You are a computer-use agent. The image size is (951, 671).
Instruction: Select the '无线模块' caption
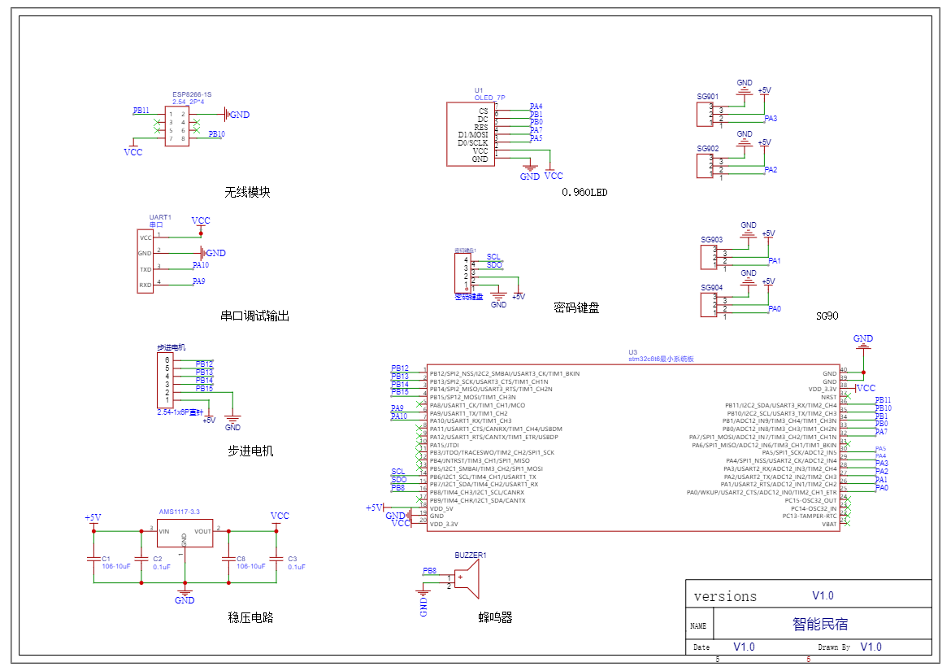[247, 192]
